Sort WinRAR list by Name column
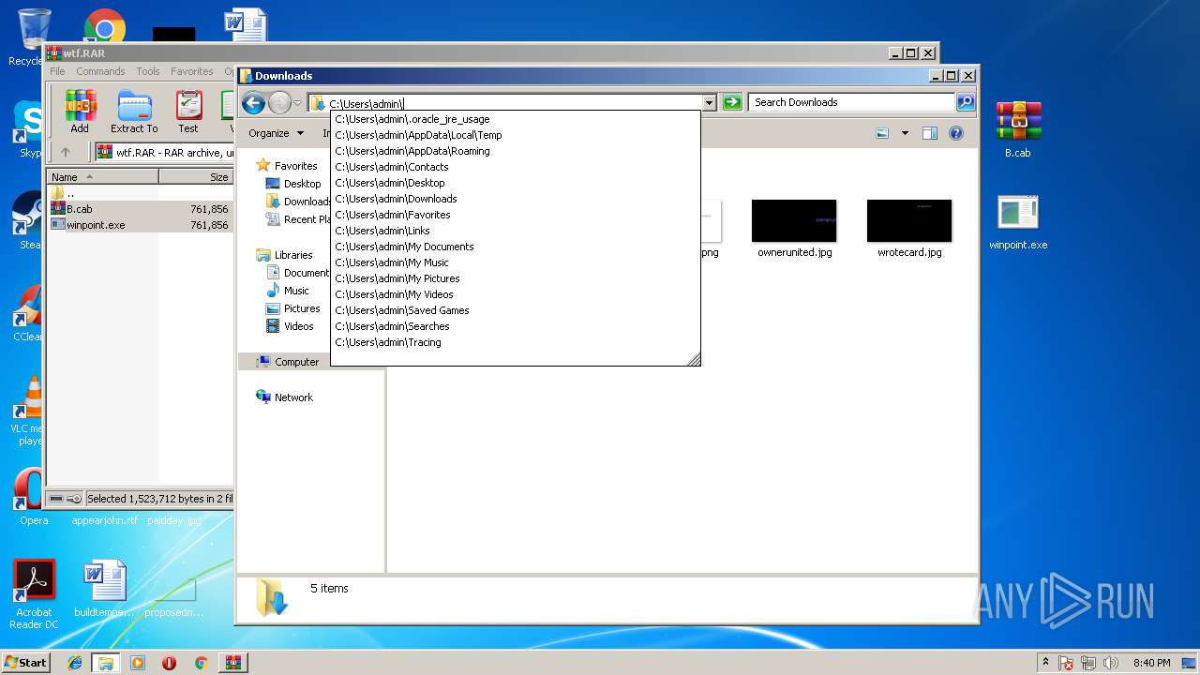 103,176
